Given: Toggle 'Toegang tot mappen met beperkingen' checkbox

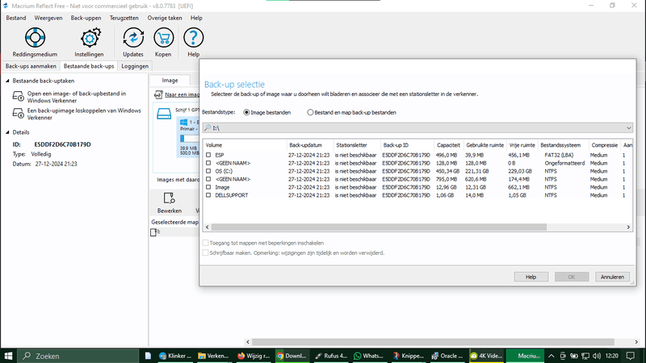Looking at the screenshot, I should (205, 243).
